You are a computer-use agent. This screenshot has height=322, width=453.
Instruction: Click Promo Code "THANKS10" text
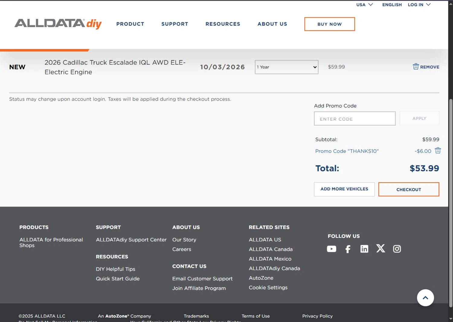coord(347,151)
